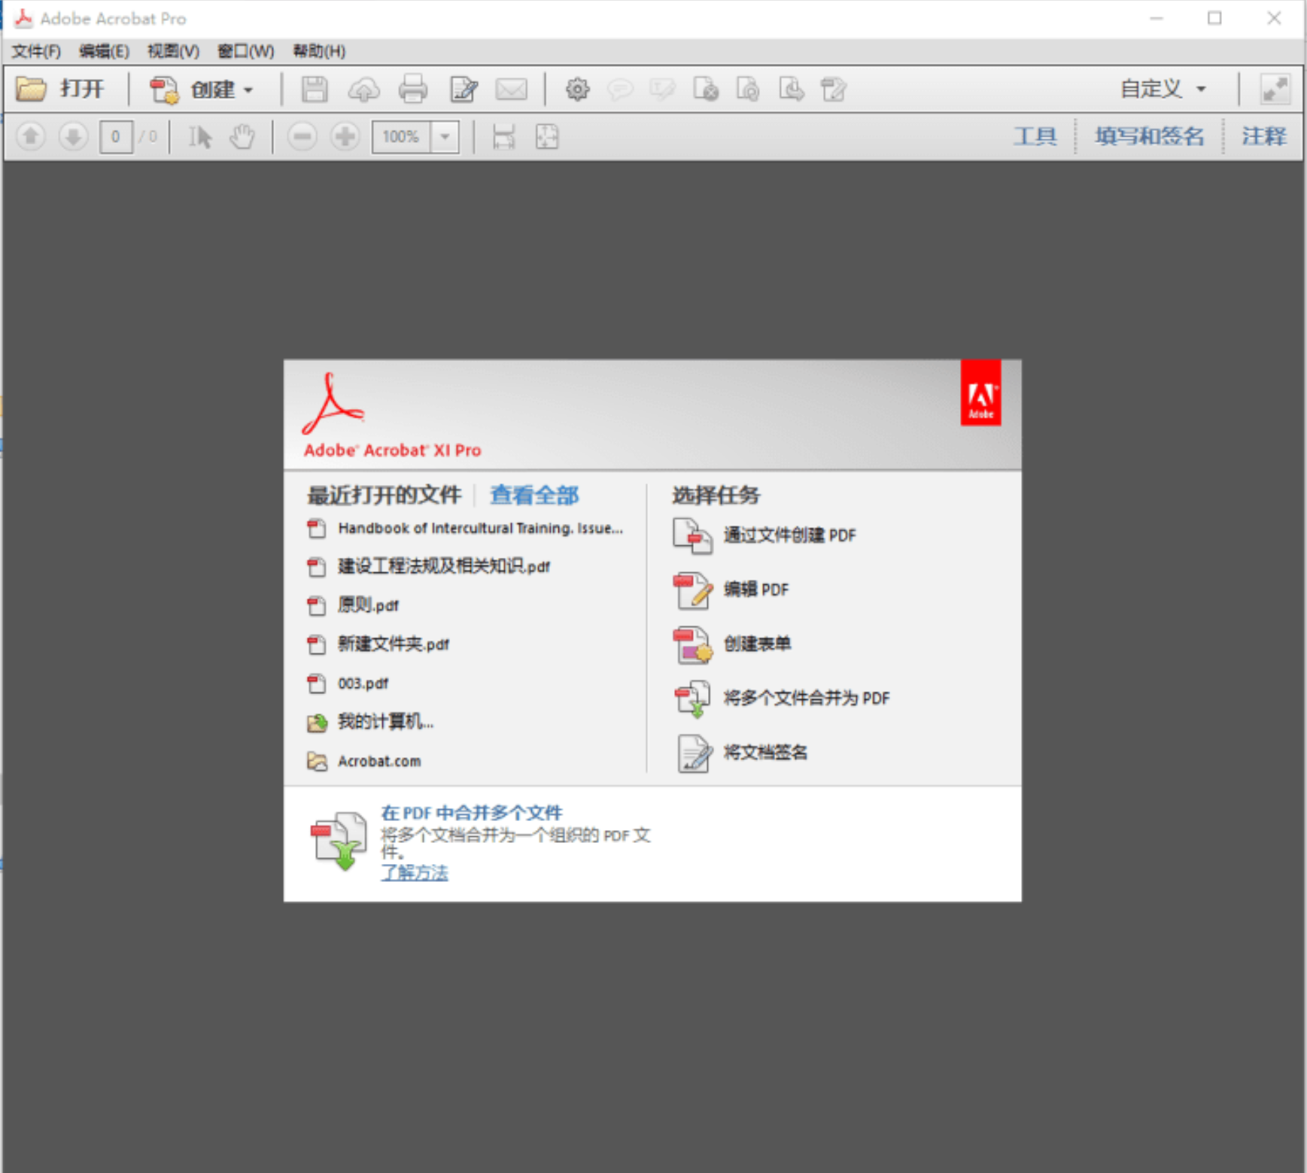The height and width of the screenshot is (1173, 1307).
Task: Click the fit page view icon
Action: coord(547,137)
